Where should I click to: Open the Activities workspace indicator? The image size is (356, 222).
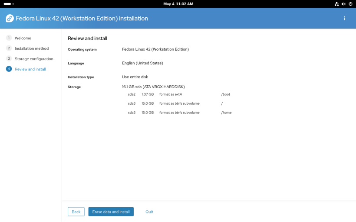pos(9,4)
